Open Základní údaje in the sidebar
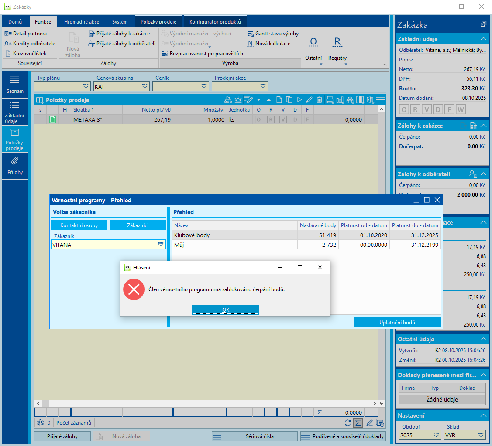This screenshot has height=446, width=492. (x=15, y=112)
